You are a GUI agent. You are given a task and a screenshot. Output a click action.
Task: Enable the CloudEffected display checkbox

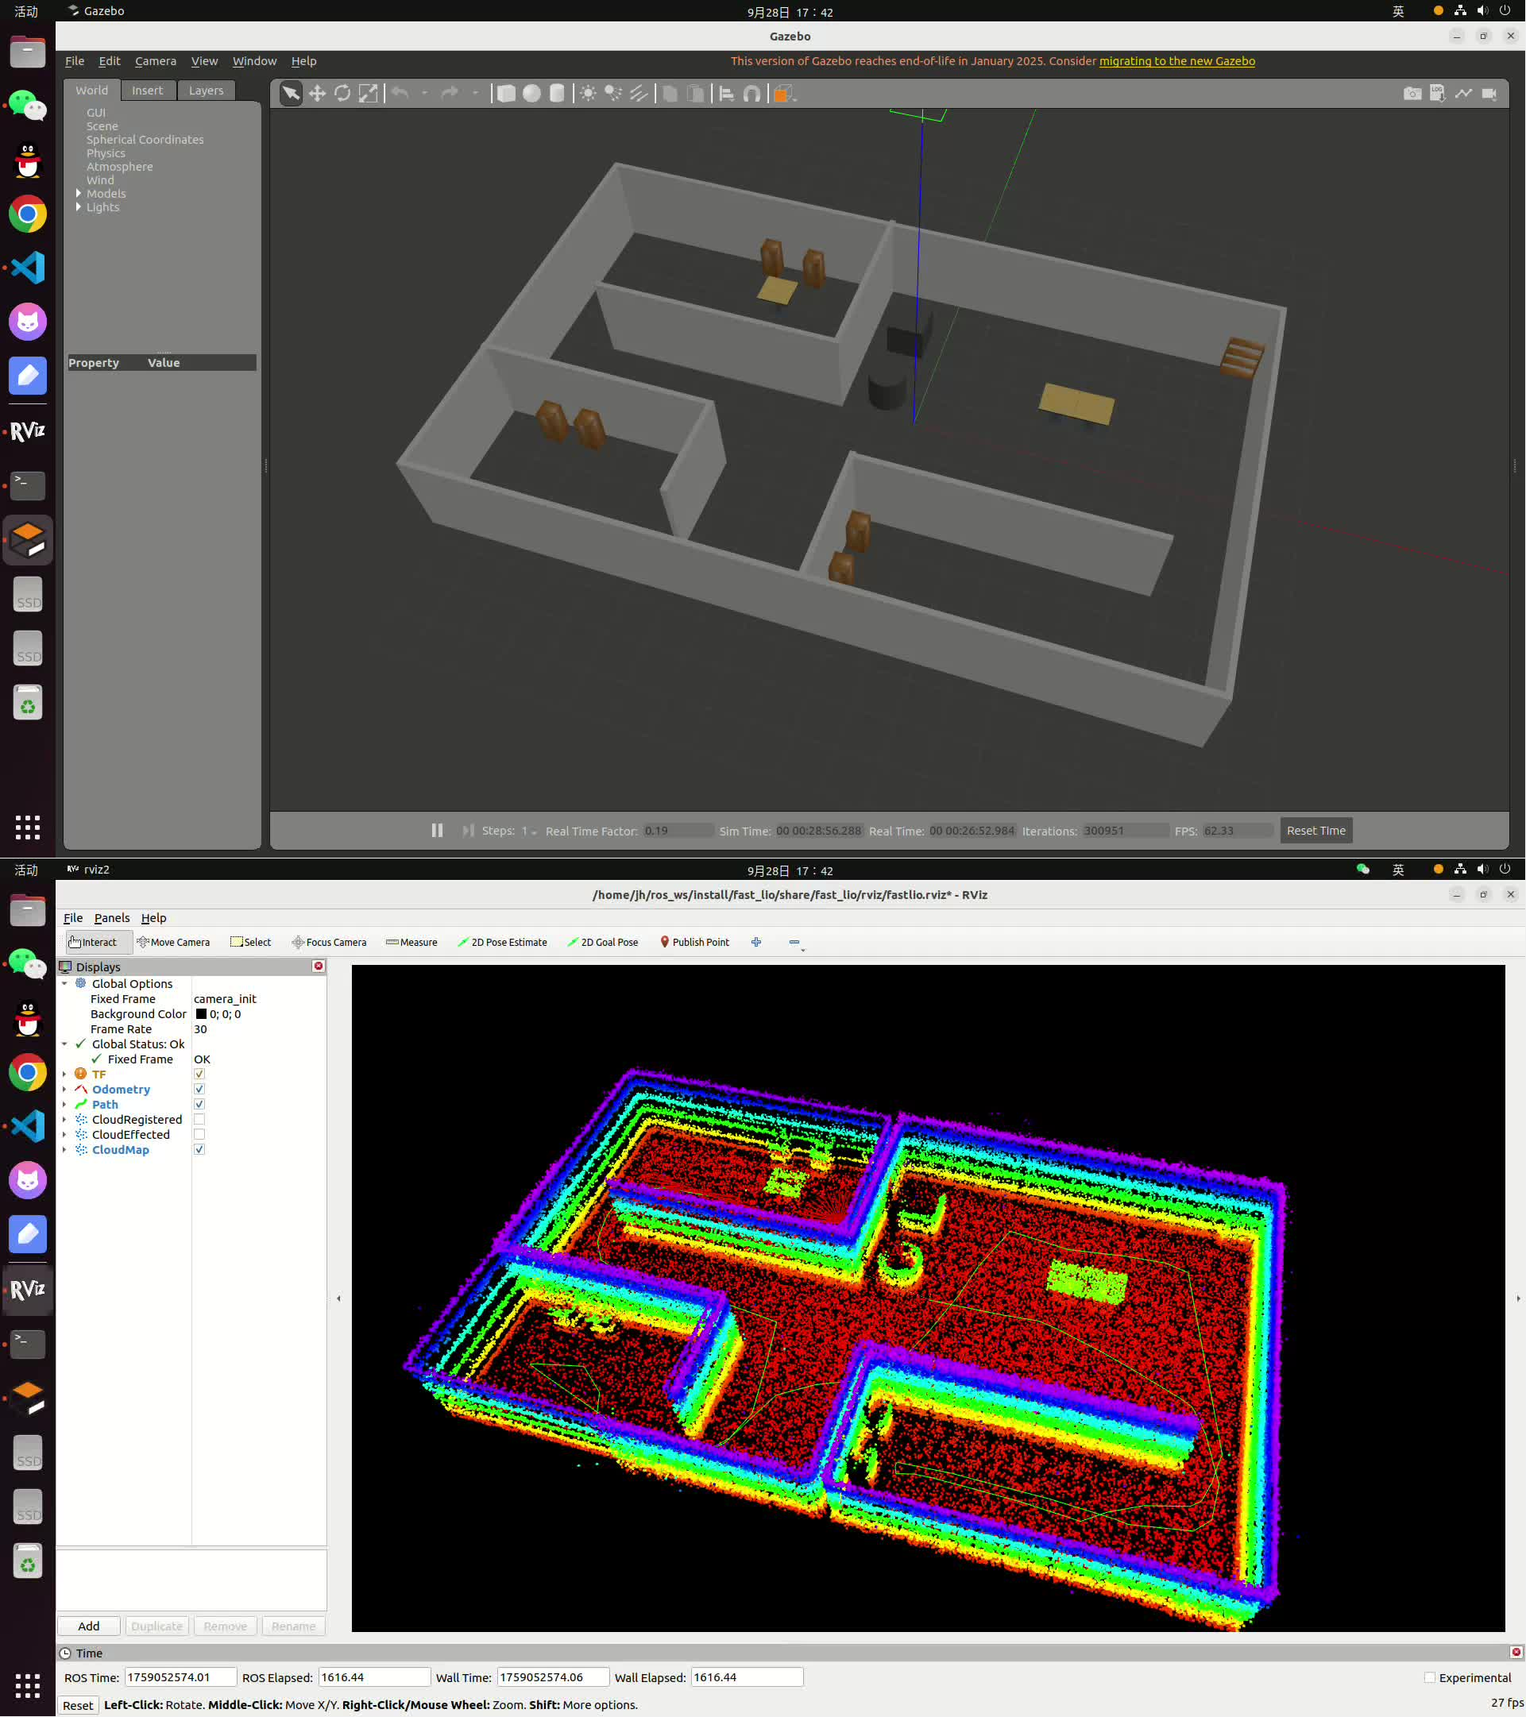click(x=199, y=1134)
